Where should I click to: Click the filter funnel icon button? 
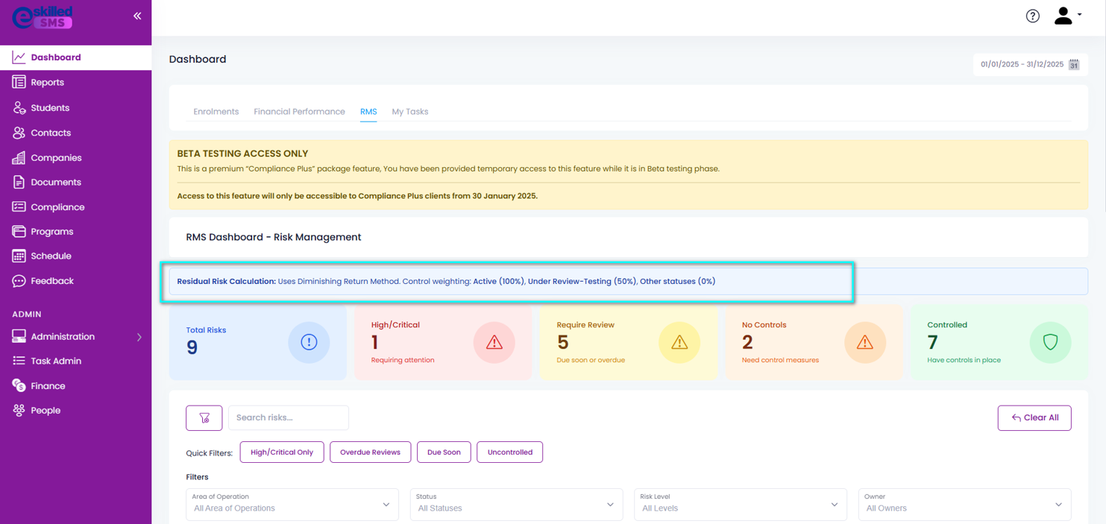click(204, 418)
